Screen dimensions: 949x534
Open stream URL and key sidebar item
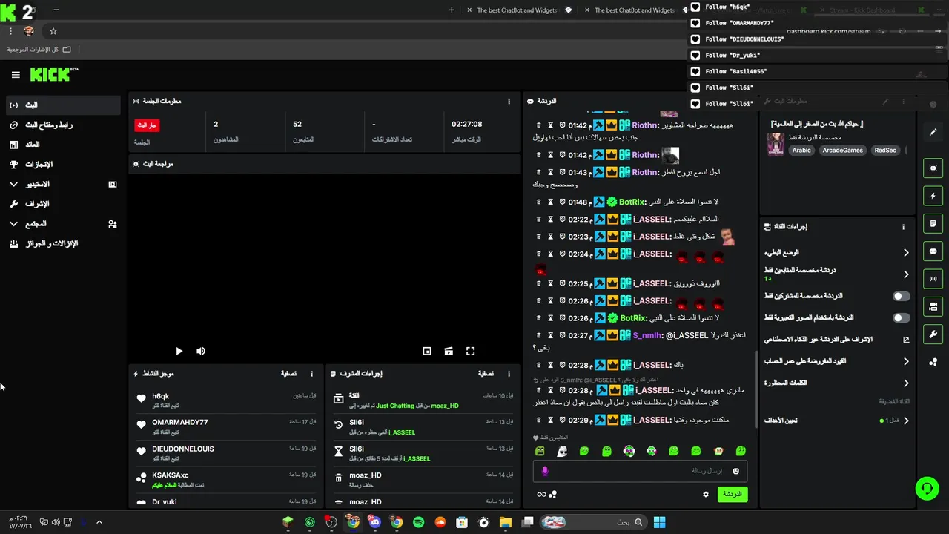pos(63,125)
